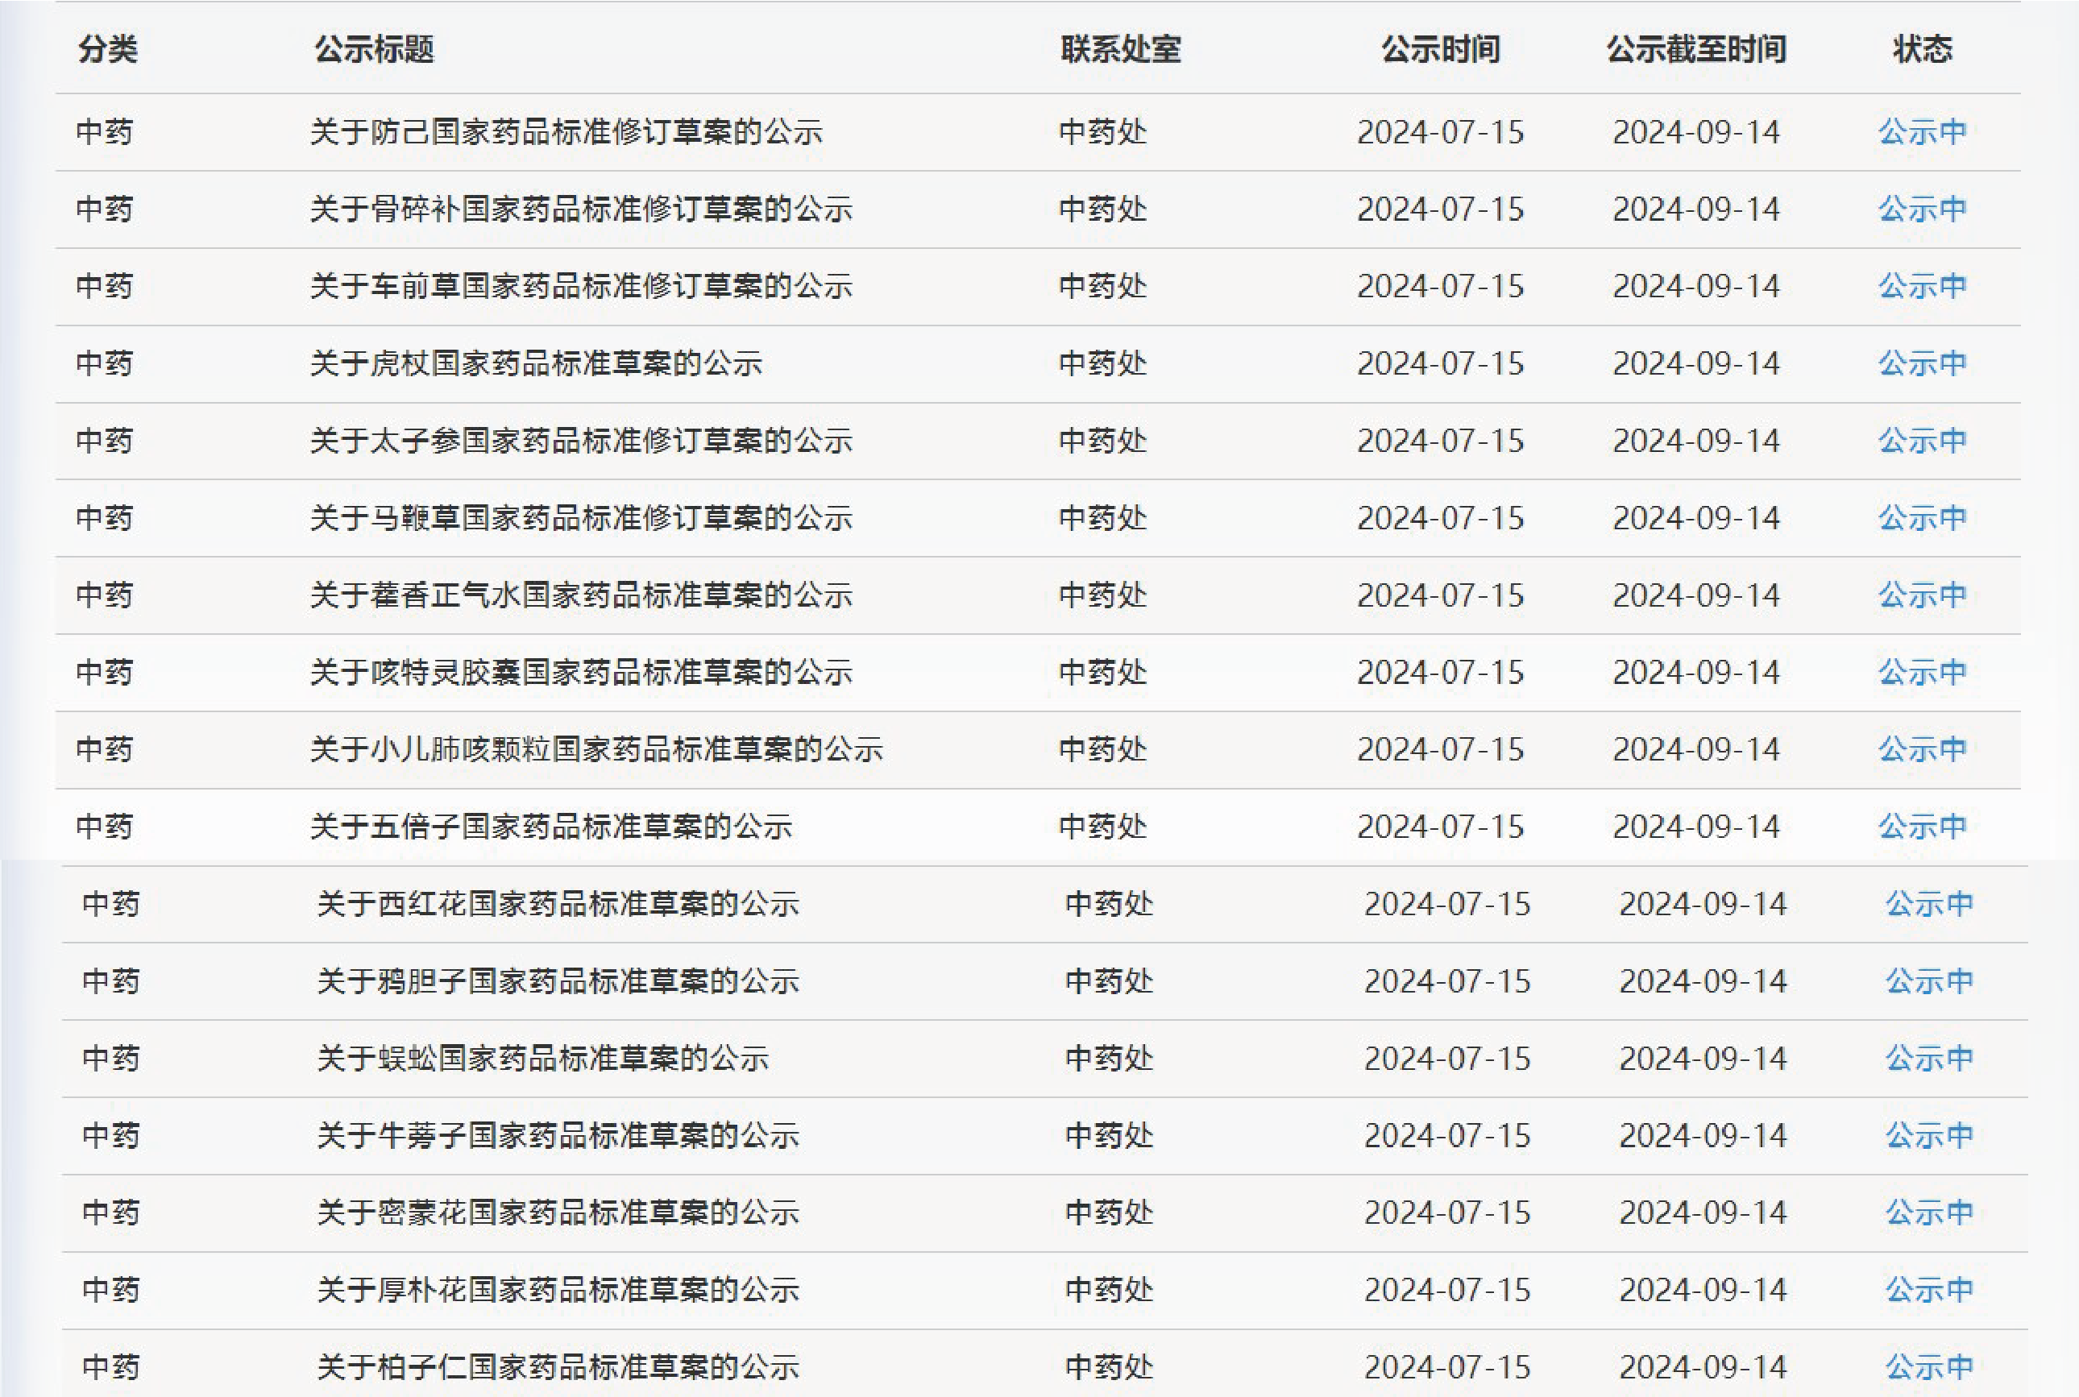Open 关于西红花国家药品标准草案的公示 link
Image resolution: width=2079 pixels, height=1397 pixels.
coord(558,904)
